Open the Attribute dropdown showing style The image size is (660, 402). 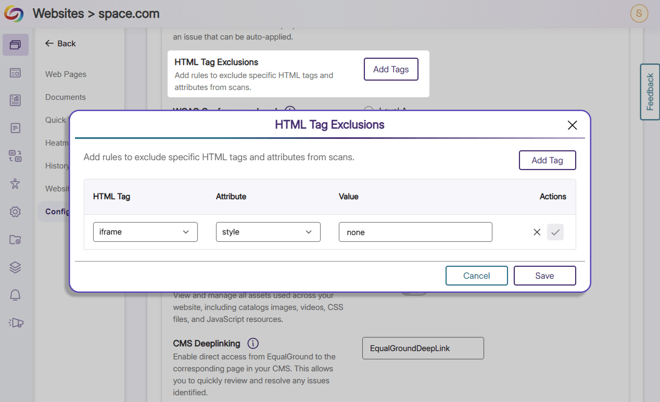click(268, 232)
